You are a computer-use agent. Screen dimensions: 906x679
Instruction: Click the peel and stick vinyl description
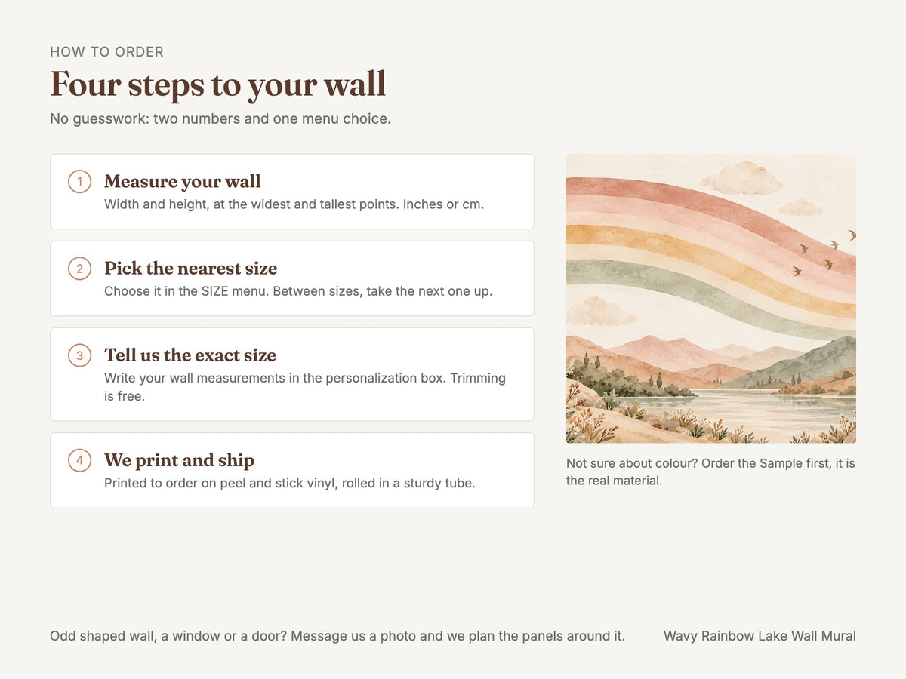[x=290, y=483]
